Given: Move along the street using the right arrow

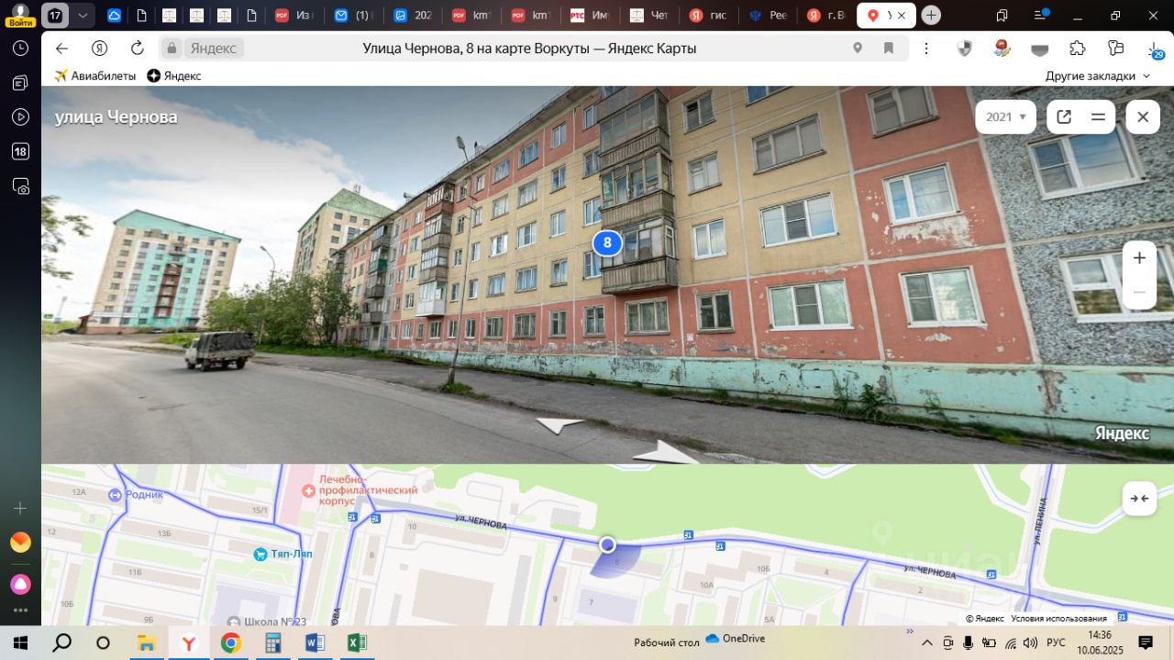Looking at the screenshot, I should pos(668,451).
